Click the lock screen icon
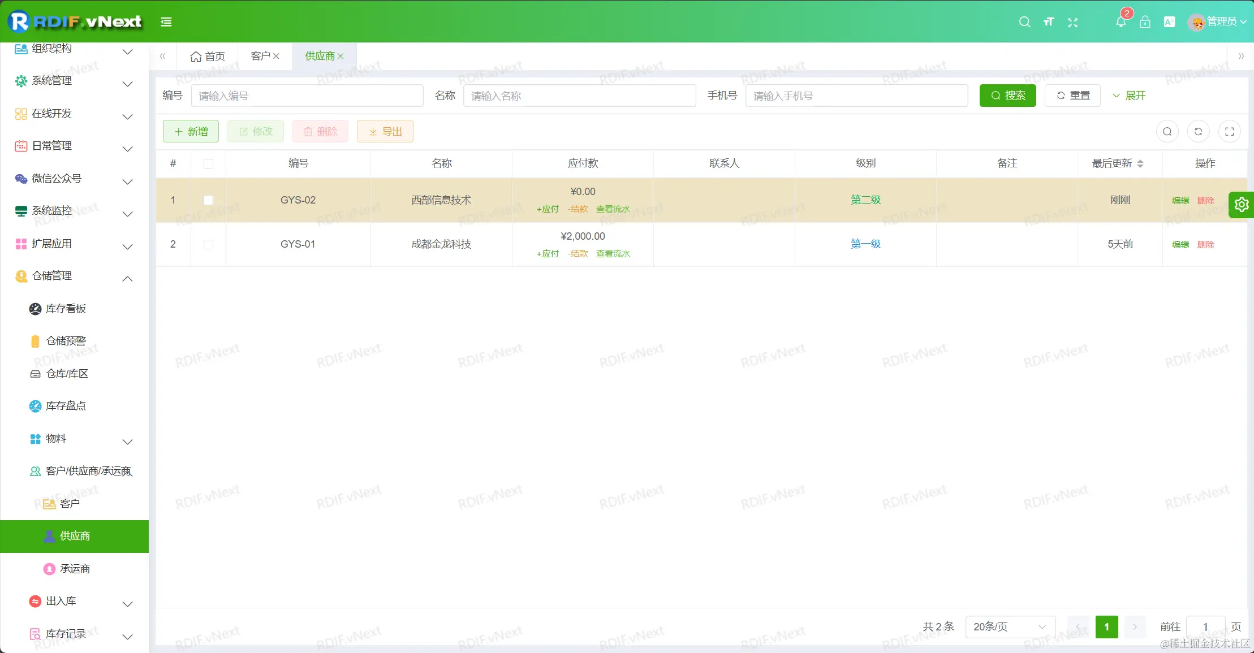The image size is (1254, 653). [x=1145, y=22]
